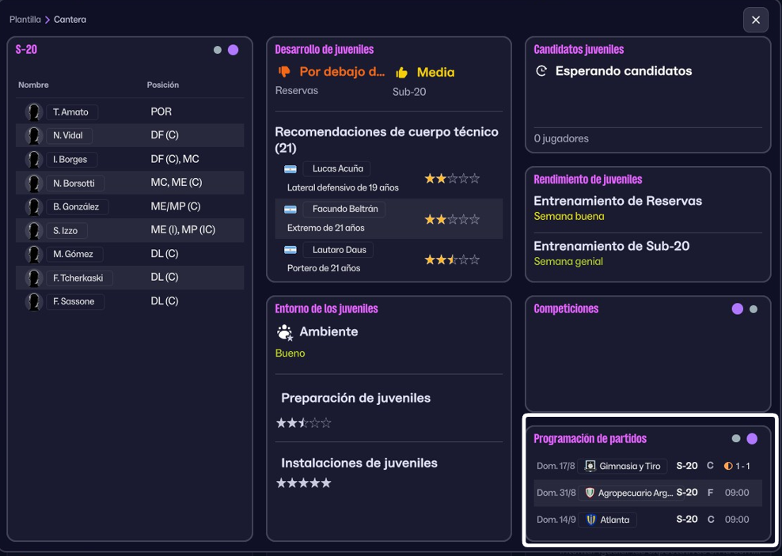Click the Esperando candidatos clock icon

pos(541,71)
